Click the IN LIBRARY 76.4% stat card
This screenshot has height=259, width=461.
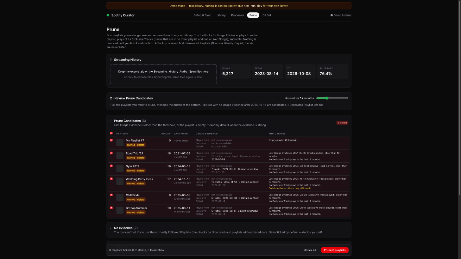tap(332, 71)
